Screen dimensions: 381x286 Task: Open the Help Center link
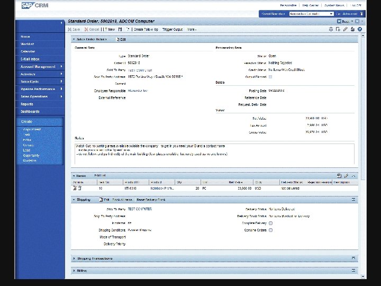(x=310, y=5)
